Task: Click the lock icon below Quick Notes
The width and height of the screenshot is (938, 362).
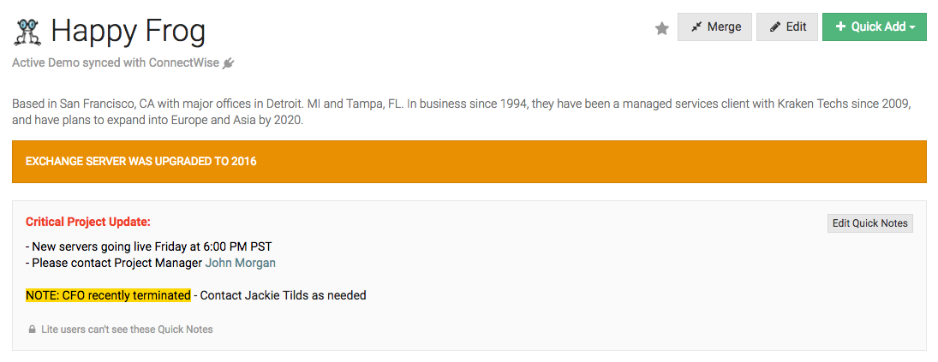Action: 33,329
